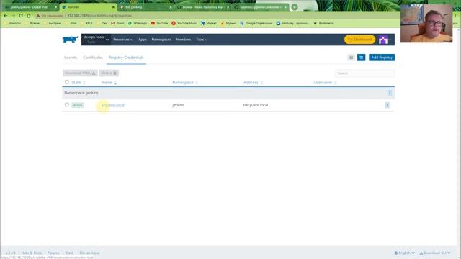Click the Delete button above the table

[x=109, y=73]
